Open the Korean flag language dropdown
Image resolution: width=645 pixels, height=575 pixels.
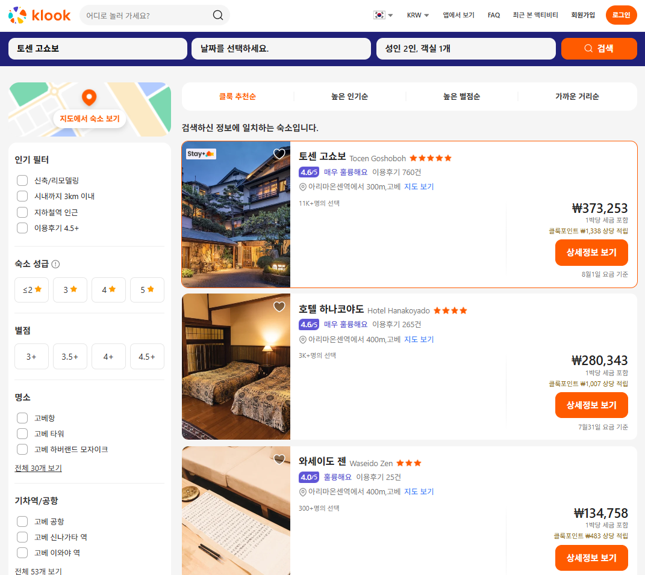[x=383, y=15]
